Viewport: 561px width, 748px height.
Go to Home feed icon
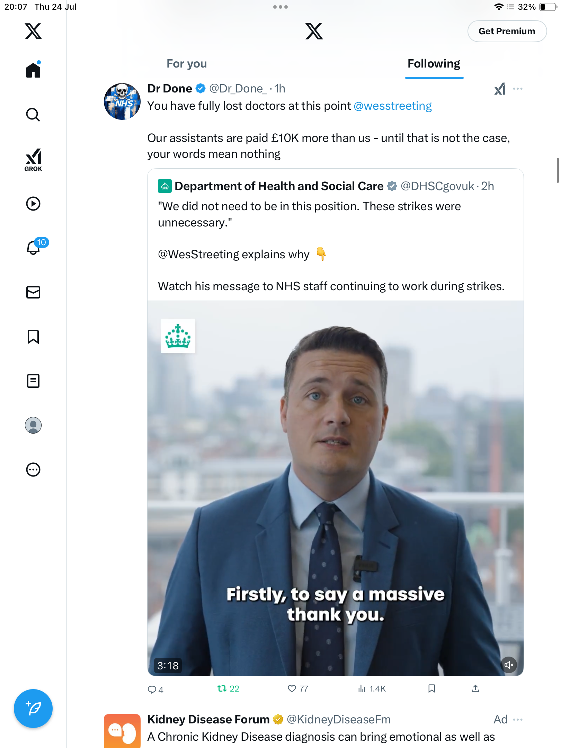pos(33,70)
